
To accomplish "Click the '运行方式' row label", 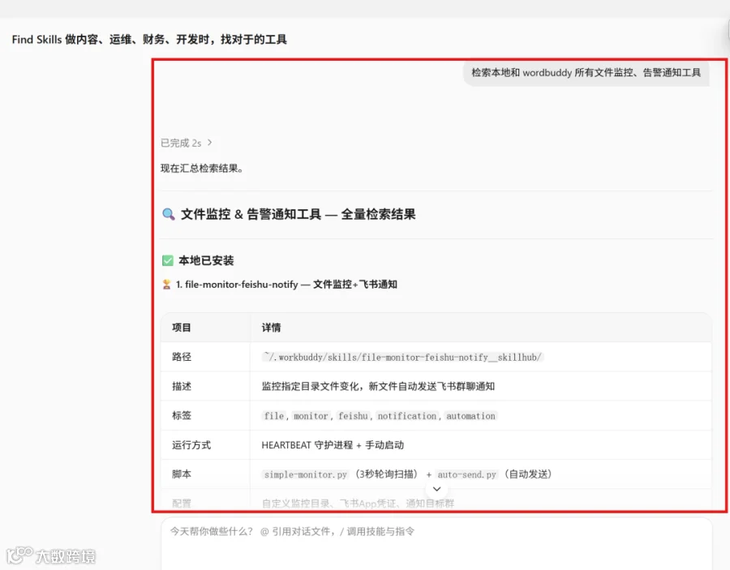I will (191, 445).
